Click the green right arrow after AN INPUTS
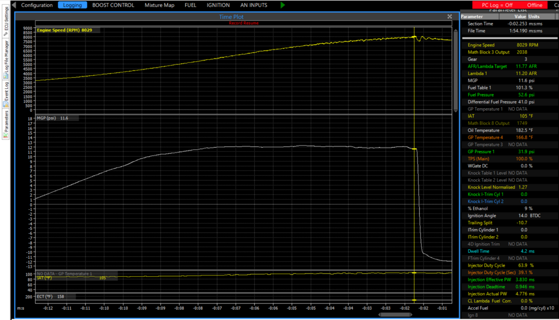Screen dimensions: 559x320 [283, 5]
